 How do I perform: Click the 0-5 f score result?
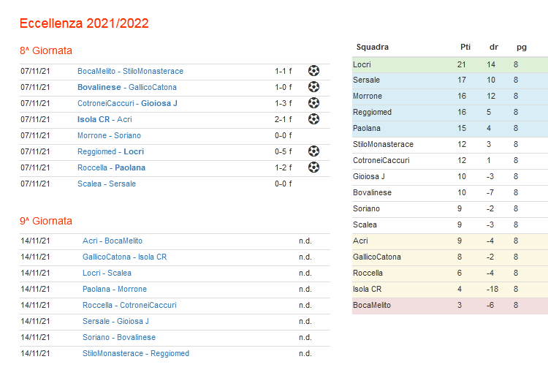tap(283, 151)
